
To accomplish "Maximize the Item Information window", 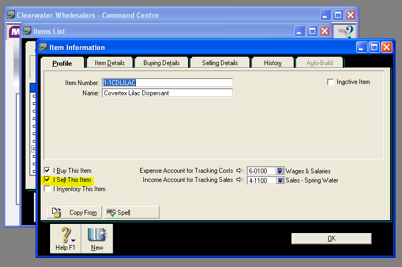I will point(374,47).
